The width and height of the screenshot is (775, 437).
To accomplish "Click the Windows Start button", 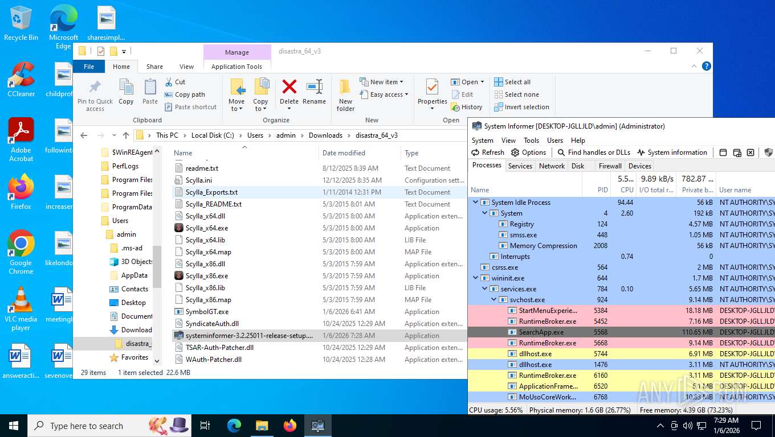I will [14, 426].
